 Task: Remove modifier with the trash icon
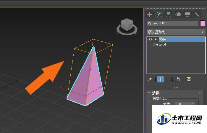click(178, 79)
